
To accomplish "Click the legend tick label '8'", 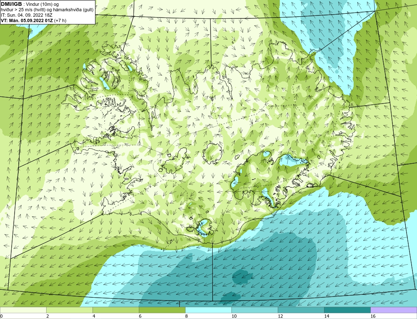I will click(x=186, y=316).
